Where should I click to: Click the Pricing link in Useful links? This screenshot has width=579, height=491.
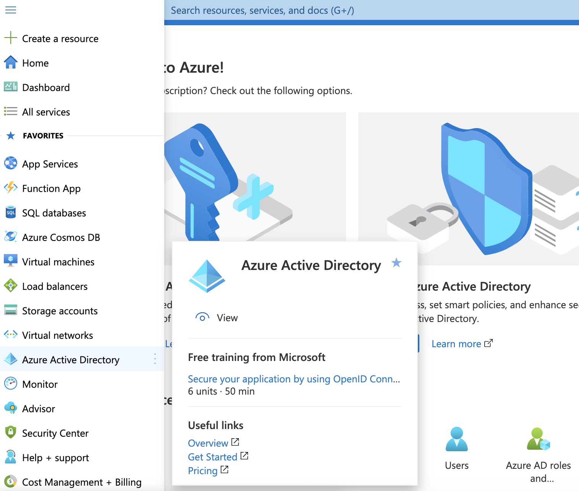[203, 470]
